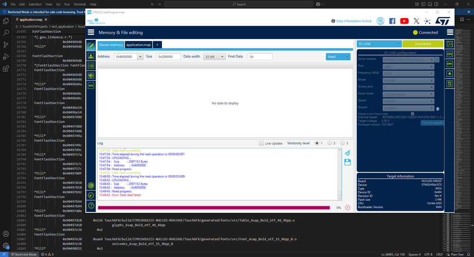Open VS Code Terminal menu
The height and width of the screenshot is (257, 474).
(80, 4)
